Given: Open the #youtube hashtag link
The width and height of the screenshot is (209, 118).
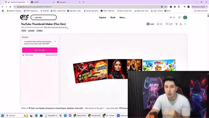Looking at the screenshot, I should point(55,27).
